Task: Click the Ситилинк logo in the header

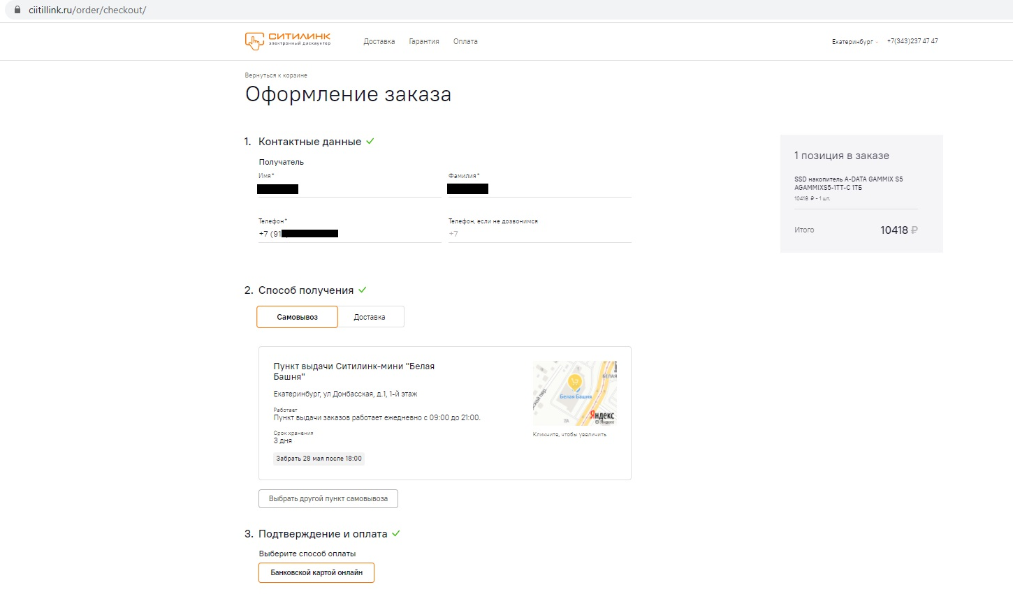Action: (288, 40)
